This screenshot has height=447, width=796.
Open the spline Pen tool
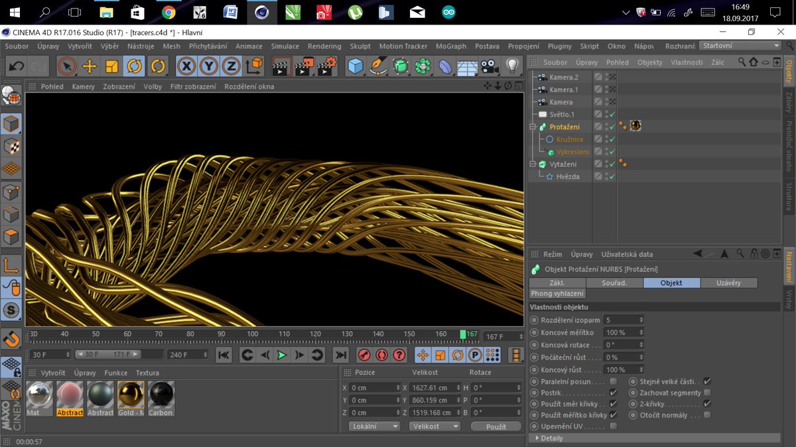point(377,66)
